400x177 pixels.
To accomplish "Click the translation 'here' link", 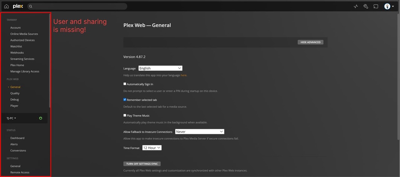I will click(183, 75).
